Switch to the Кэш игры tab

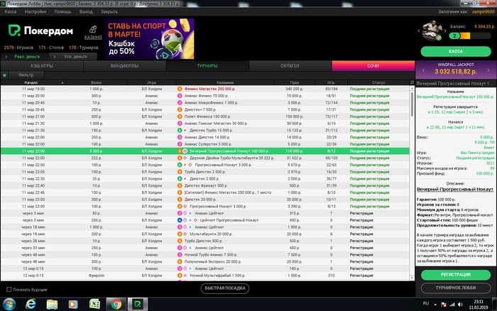point(42,66)
